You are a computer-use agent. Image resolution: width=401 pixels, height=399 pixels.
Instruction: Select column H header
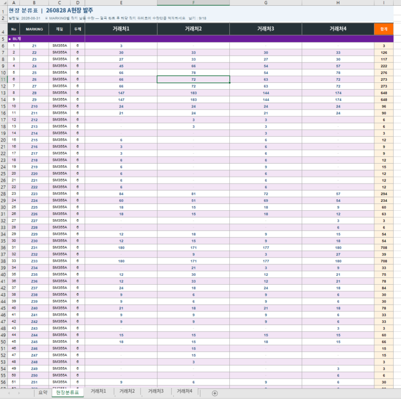point(338,3)
